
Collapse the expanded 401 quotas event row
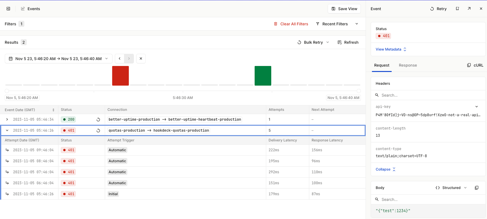click(7, 131)
